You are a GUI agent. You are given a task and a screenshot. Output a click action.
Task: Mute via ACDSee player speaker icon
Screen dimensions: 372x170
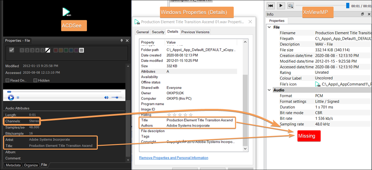[x=106, y=98]
